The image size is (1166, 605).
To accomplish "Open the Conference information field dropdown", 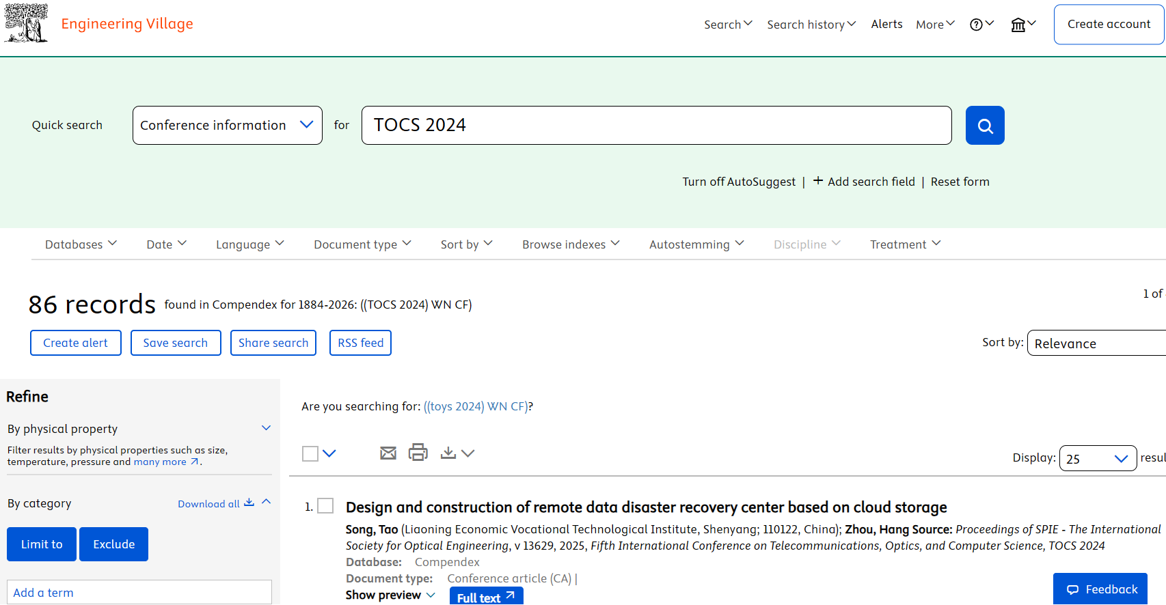I will [228, 126].
